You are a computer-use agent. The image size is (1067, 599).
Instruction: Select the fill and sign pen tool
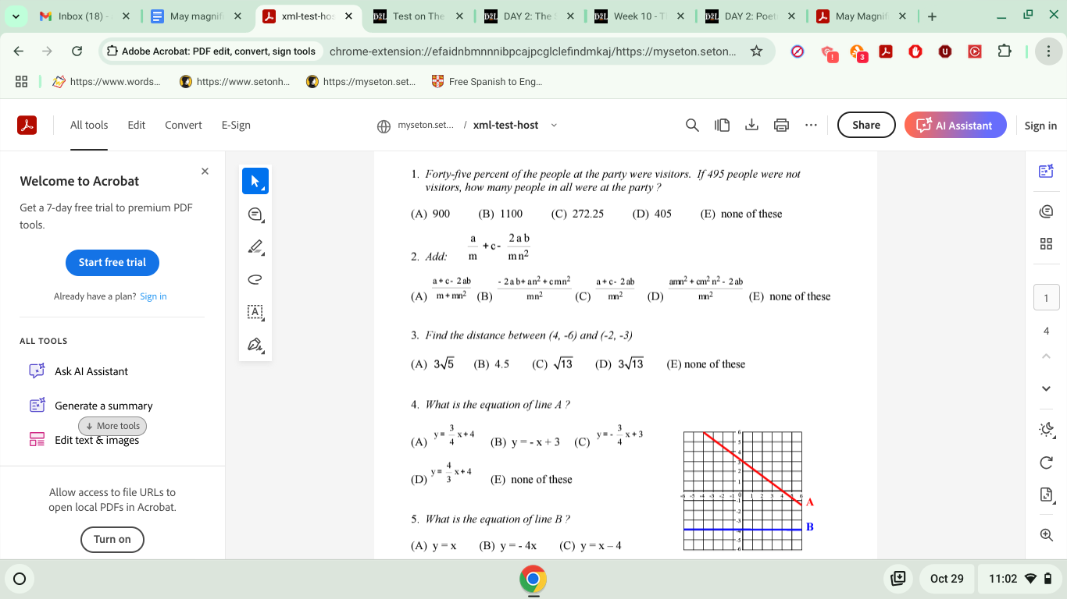click(x=255, y=345)
